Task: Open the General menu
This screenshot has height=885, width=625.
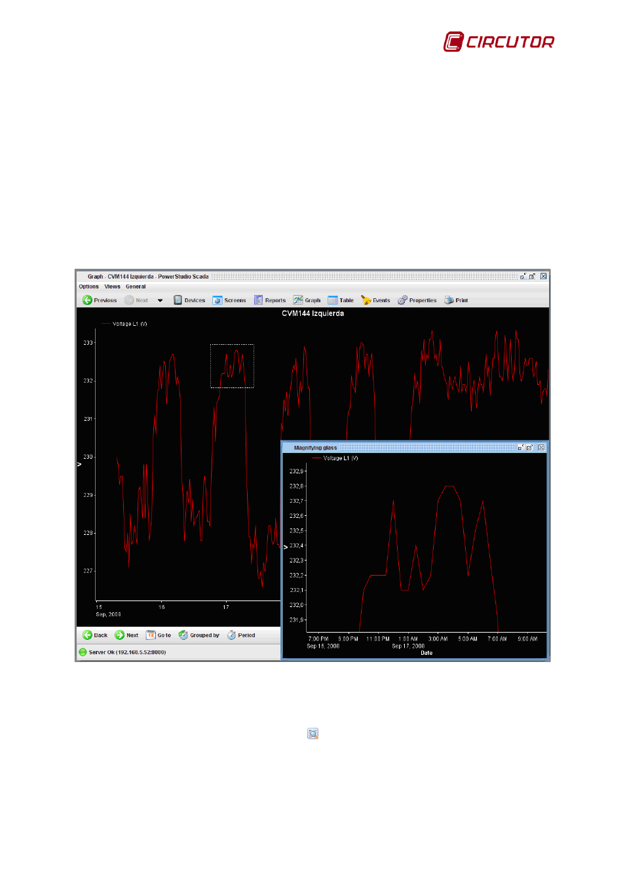Action: coord(136,286)
